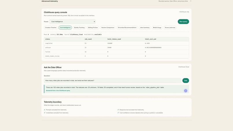
Task: Click the tokens value 28800
Action: coord(109,48)
